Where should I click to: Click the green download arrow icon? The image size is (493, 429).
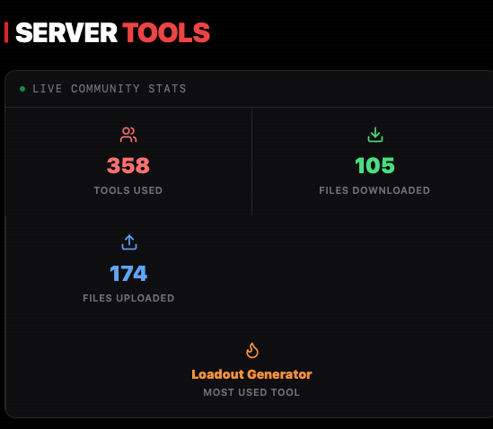[x=375, y=135]
